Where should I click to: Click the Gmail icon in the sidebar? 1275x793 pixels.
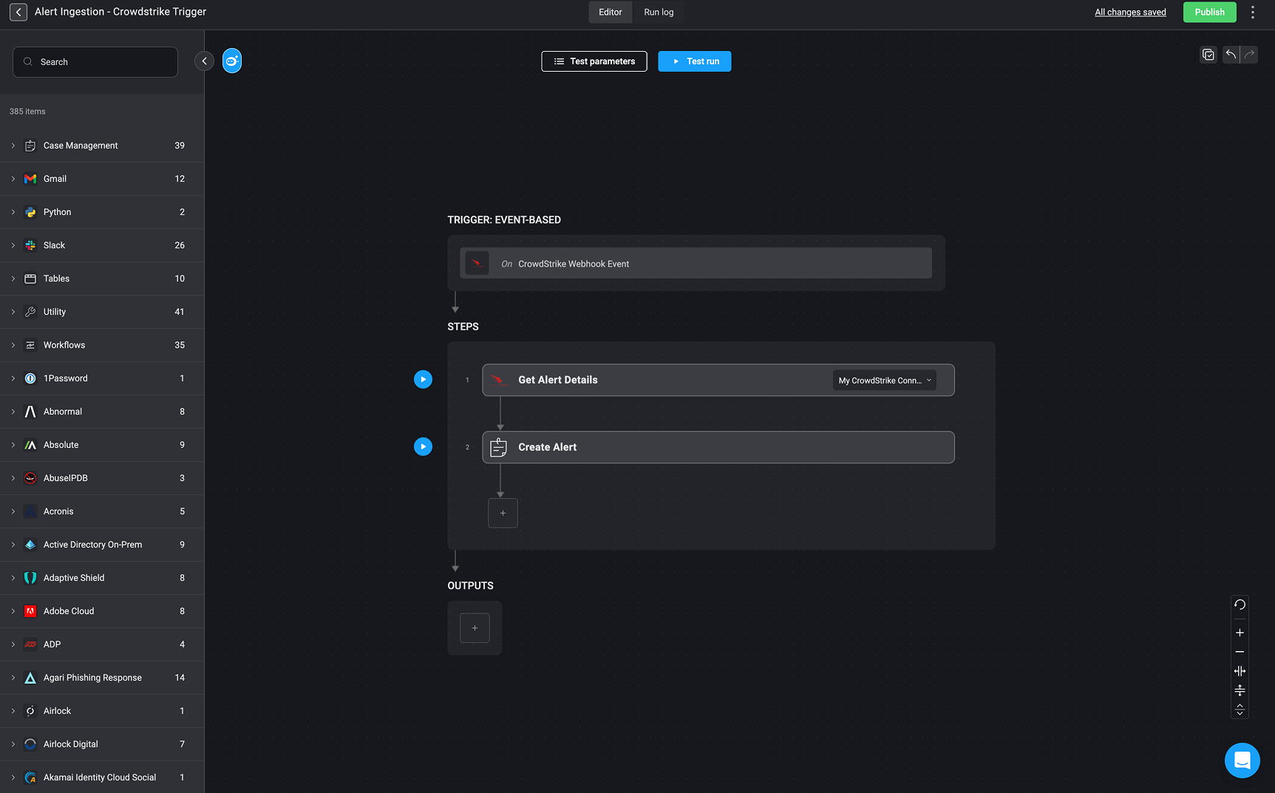(30, 179)
